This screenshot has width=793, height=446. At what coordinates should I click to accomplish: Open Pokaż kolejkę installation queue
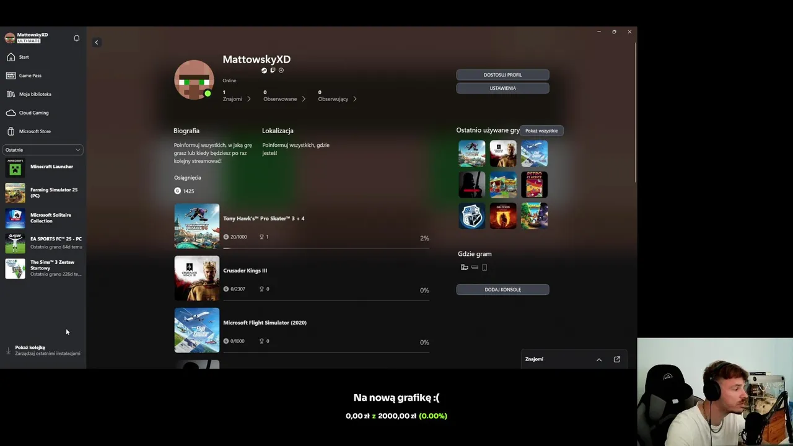[x=43, y=350]
